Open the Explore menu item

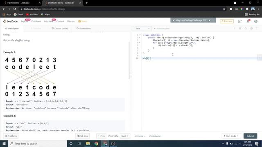click(25, 21)
